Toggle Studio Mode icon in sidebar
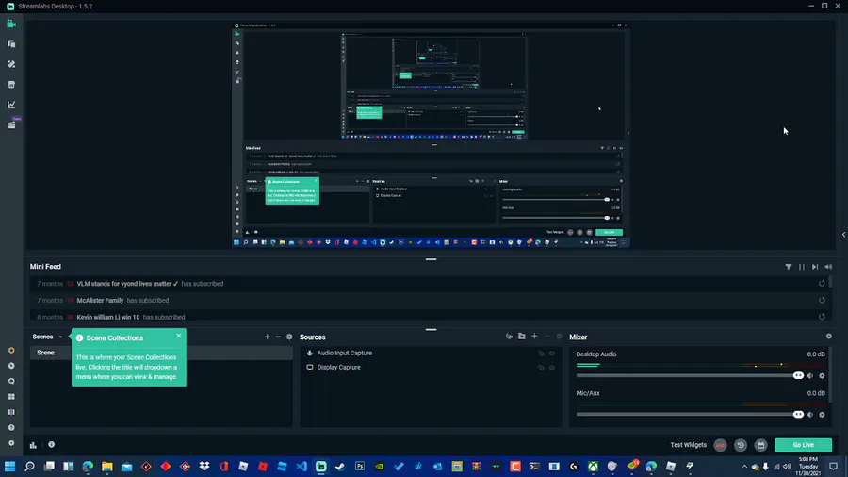This screenshot has height=477, width=848. point(11,412)
